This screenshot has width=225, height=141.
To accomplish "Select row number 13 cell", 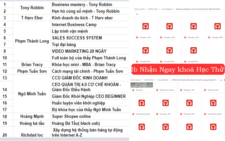I will 6,78.
